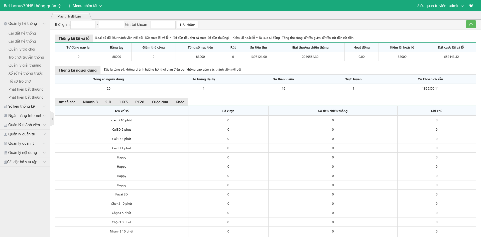Screen dimensions: 481x237
Task: Click the user icon beside Quản lý thành viên
Action: (x=6, y=125)
